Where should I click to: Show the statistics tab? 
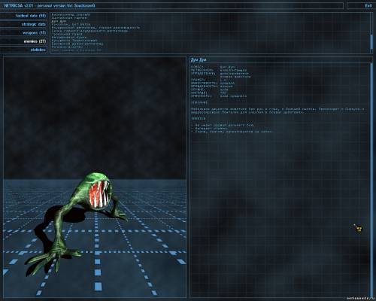tap(23, 50)
